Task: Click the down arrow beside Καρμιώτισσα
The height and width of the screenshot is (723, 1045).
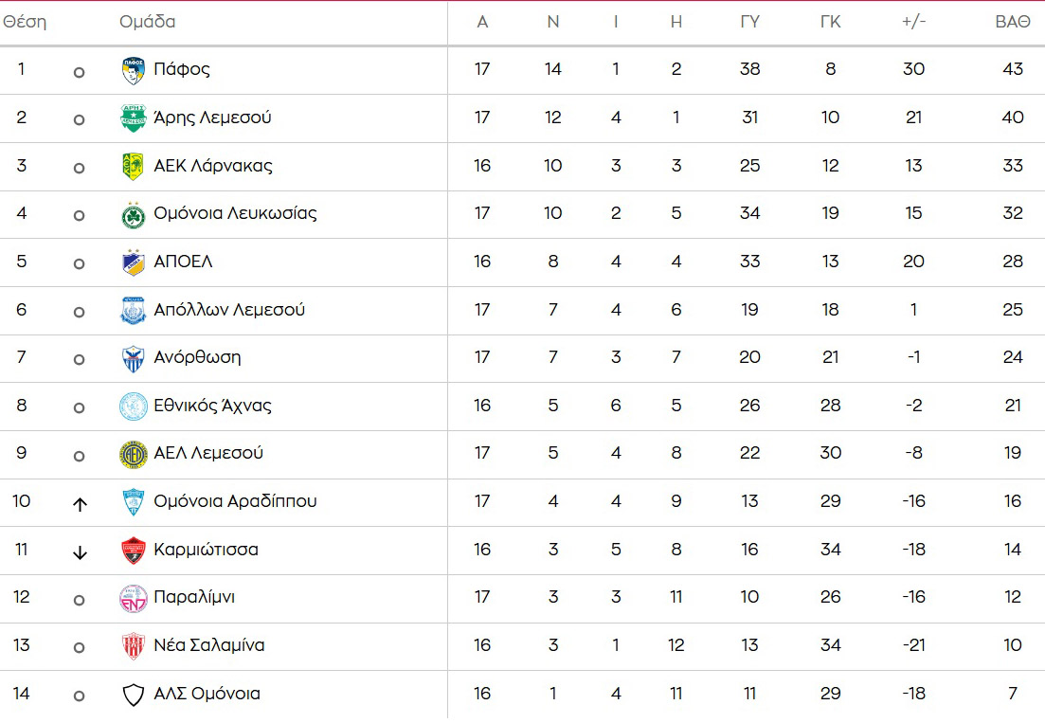Action: (80, 552)
